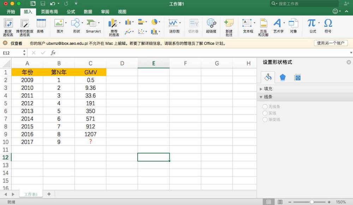Insert a symbol with 符号 icon
Screen dimensions: 353x205
[x=328, y=25]
